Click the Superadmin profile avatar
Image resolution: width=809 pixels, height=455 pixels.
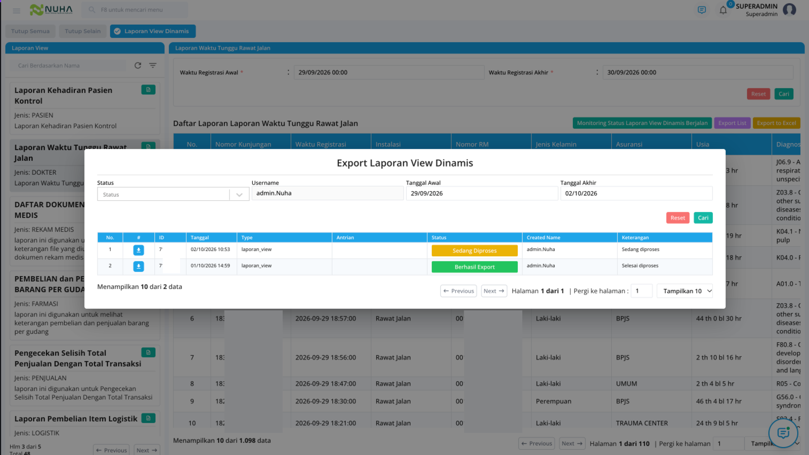click(x=789, y=10)
